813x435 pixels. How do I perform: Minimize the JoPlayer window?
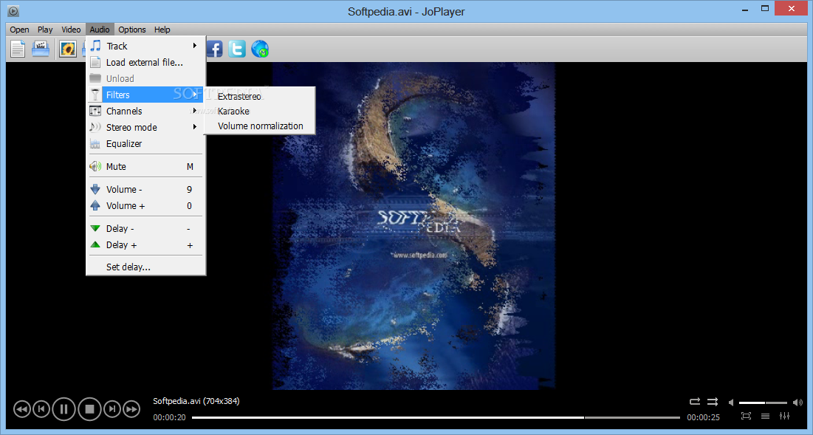tap(745, 9)
